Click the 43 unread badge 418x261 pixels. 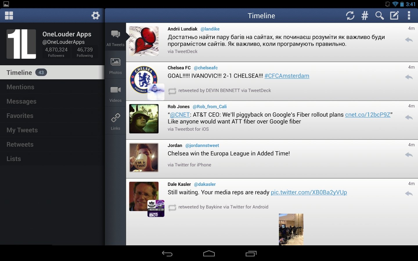coord(41,72)
